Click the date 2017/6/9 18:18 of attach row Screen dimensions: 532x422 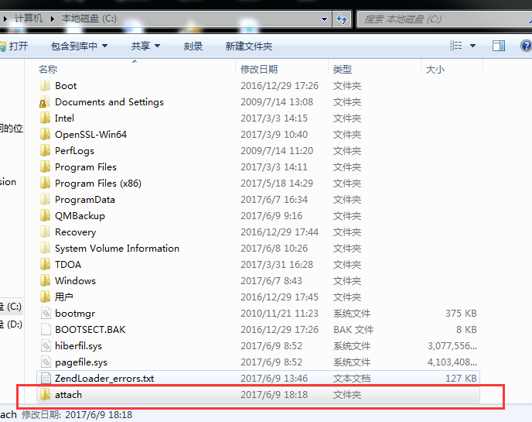(275, 394)
